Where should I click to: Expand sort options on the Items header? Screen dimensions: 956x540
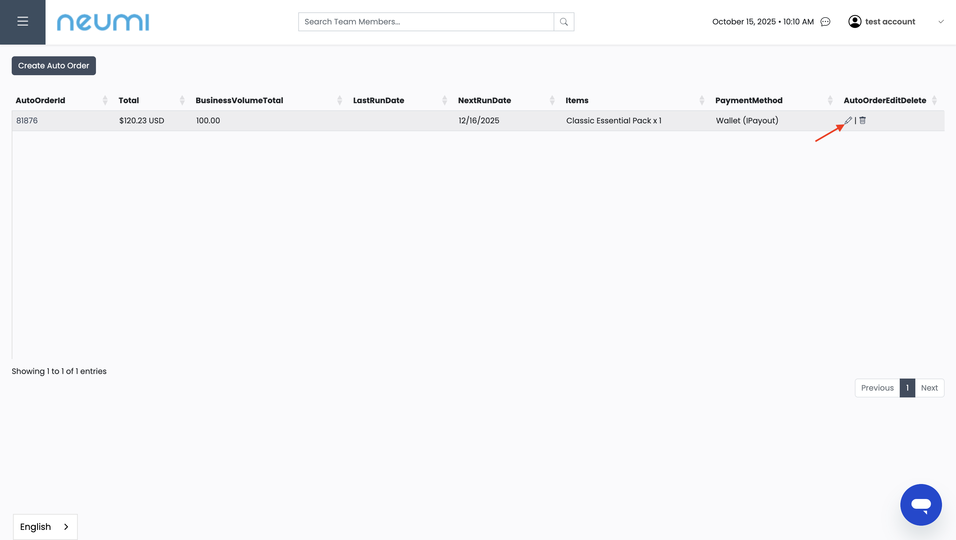[x=701, y=100]
